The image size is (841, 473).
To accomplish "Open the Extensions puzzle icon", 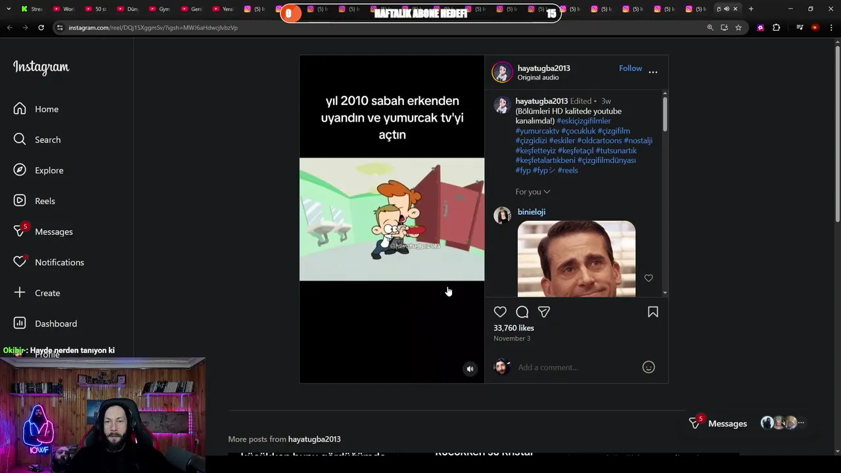I will (776, 28).
